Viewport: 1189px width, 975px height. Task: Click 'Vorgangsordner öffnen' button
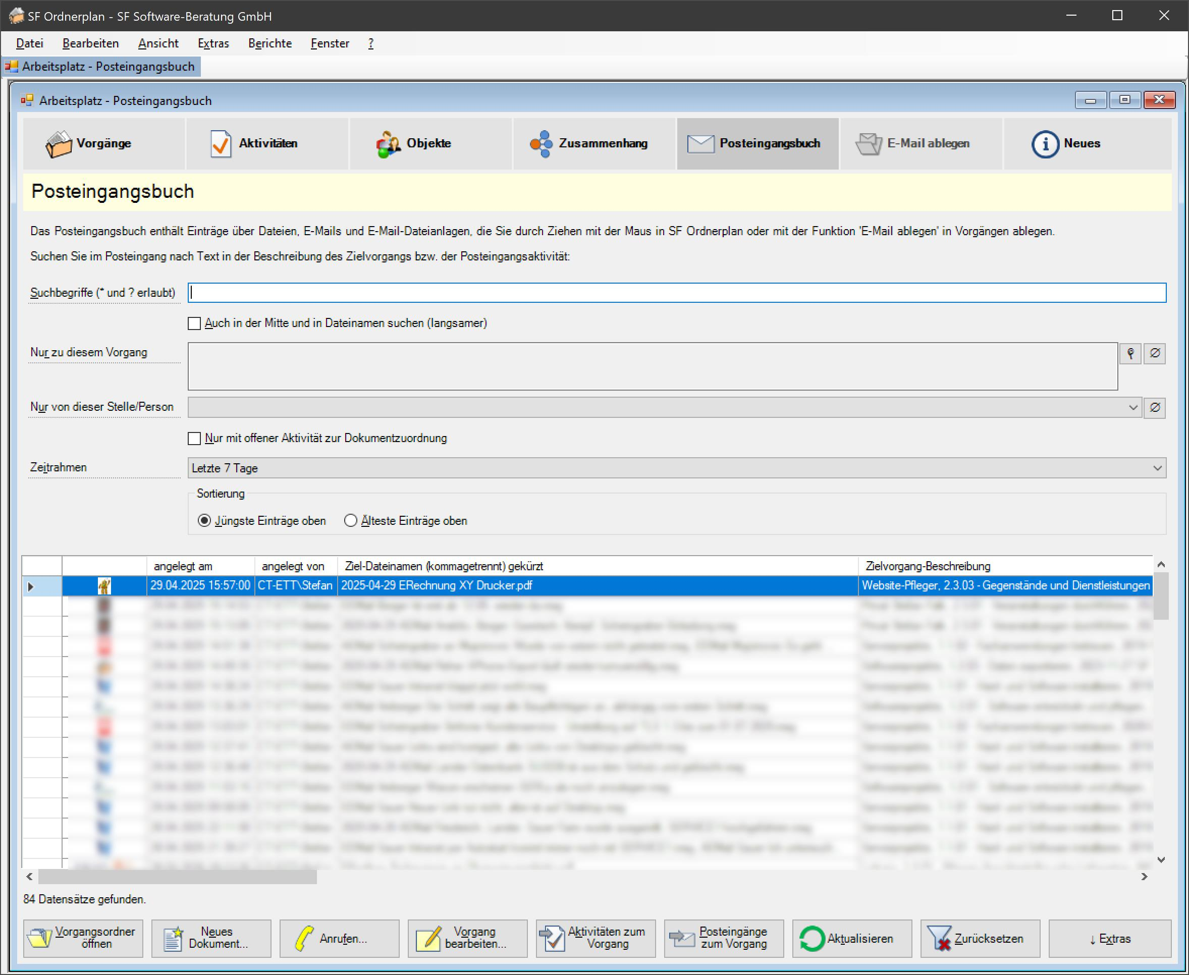[83, 939]
